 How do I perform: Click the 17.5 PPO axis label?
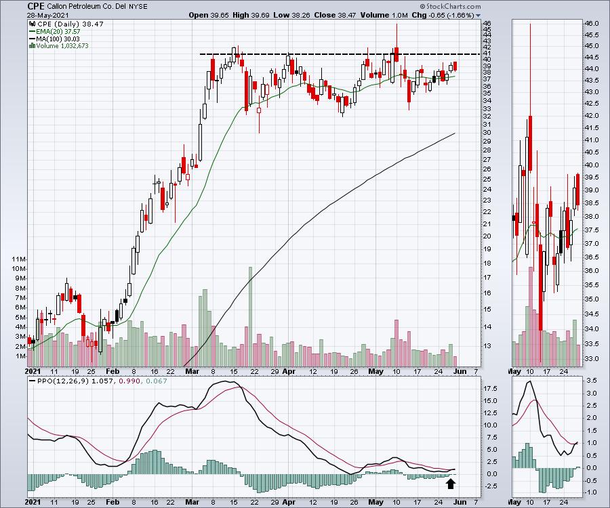491,389
